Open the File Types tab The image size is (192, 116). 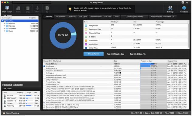(83, 17)
